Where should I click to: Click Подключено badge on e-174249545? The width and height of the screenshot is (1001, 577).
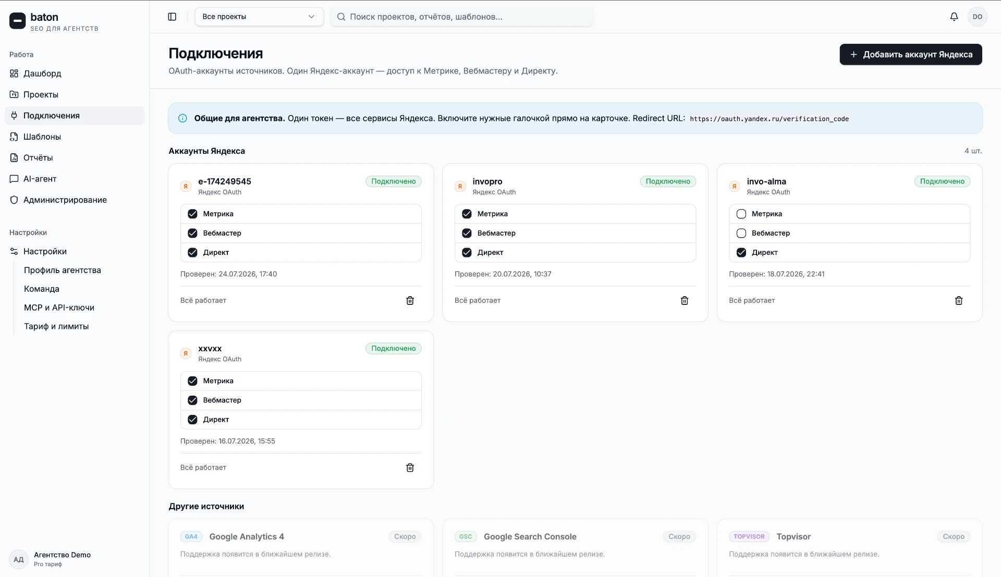point(394,181)
